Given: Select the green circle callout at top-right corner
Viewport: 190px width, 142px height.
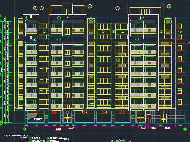Looking at the screenshot, I should (169, 6).
